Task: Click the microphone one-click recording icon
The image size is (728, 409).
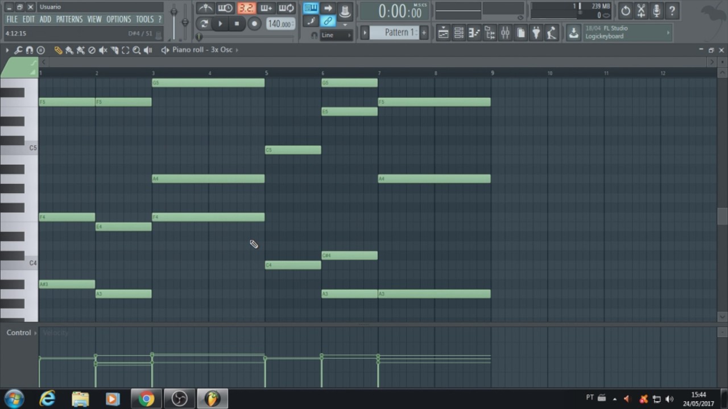Action: click(x=656, y=10)
